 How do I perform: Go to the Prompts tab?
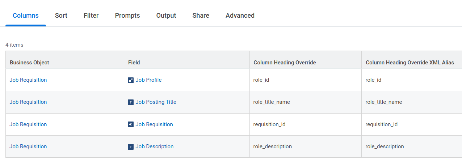tap(127, 16)
